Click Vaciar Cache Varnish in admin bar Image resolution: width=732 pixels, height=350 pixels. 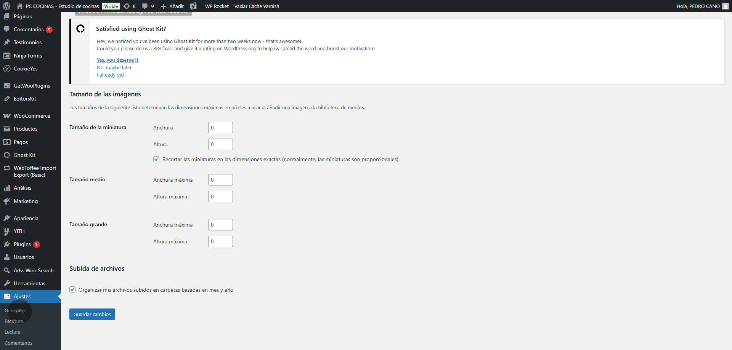coord(257,6)
